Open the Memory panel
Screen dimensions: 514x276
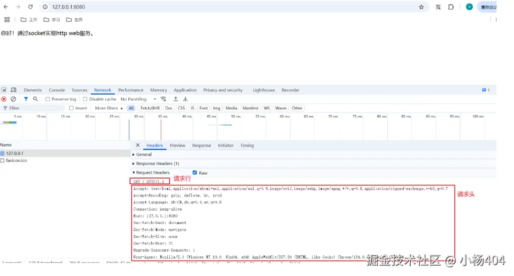click(159, 90)
